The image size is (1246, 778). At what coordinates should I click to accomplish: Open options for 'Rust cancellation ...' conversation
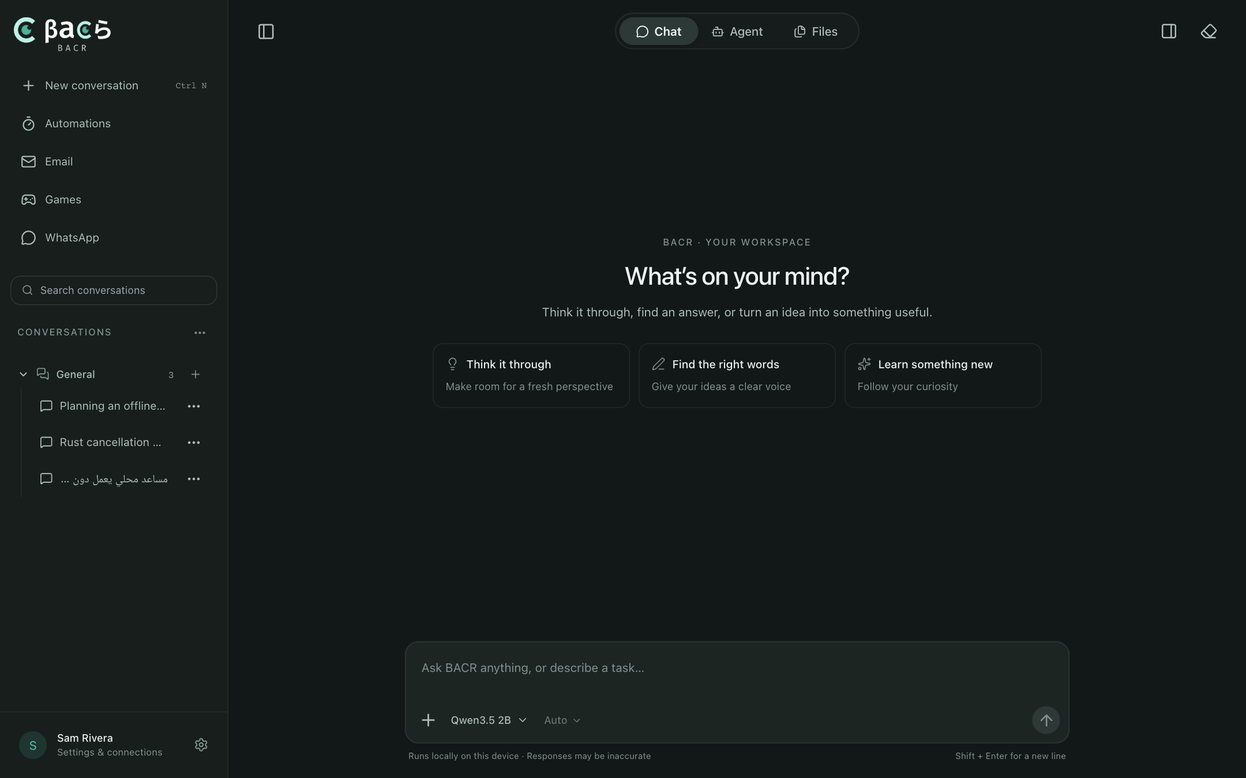(194, 443)
